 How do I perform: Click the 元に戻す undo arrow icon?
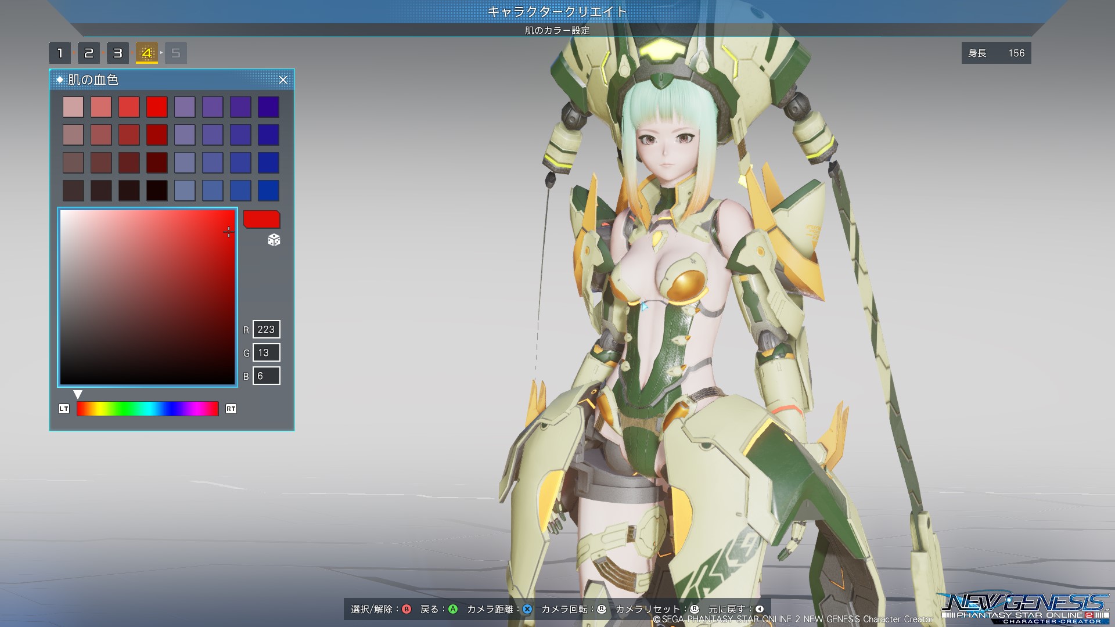(759, 609)
